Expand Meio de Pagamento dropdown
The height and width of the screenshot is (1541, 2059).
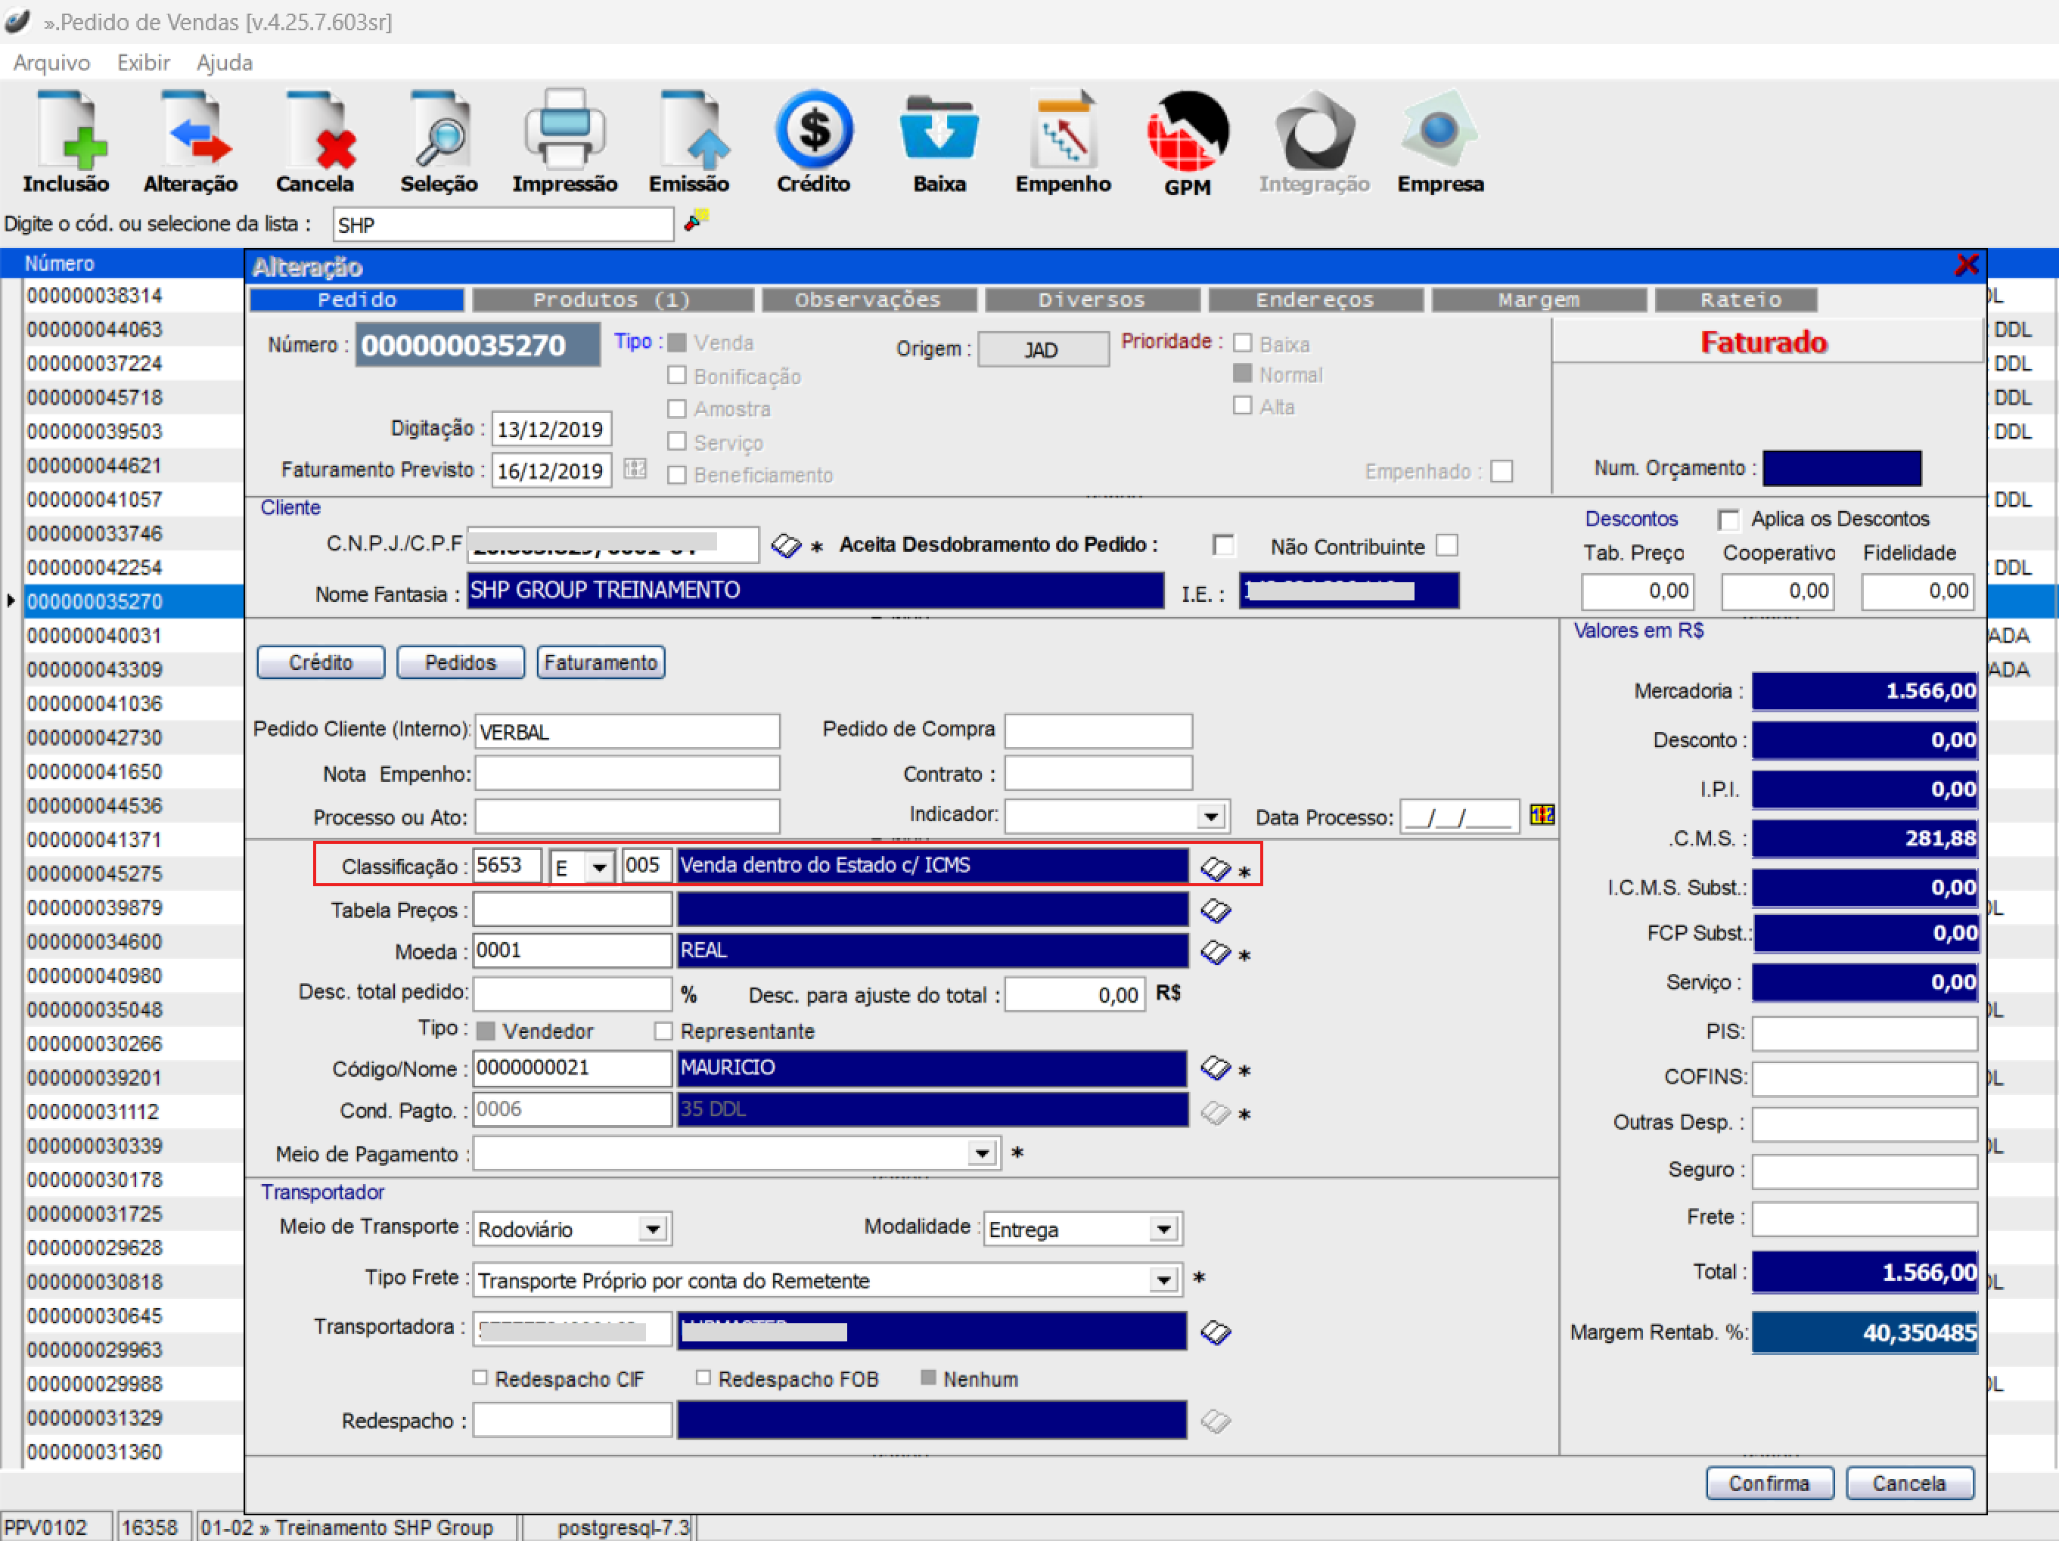pos(982,1154)
